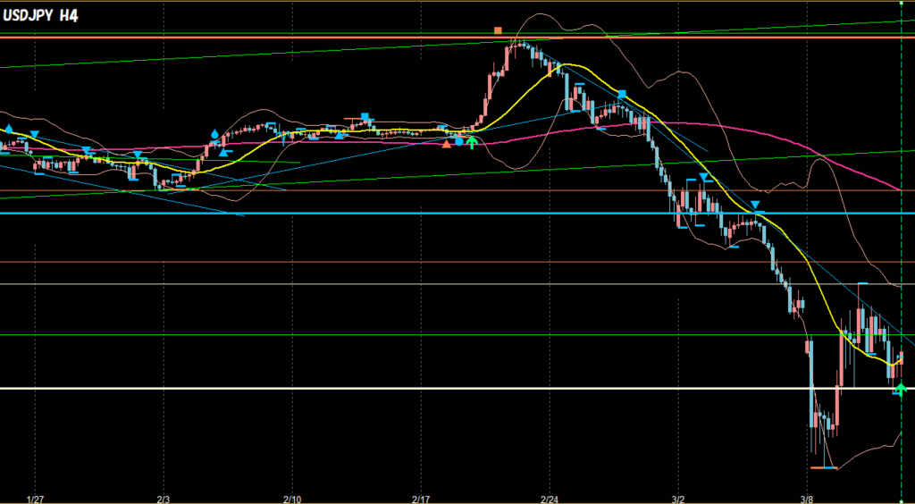Image resolution: width=915 pixels, height=504 pixels.
Task: Click the 2/17 date label
Action: (x=421, y=500)
